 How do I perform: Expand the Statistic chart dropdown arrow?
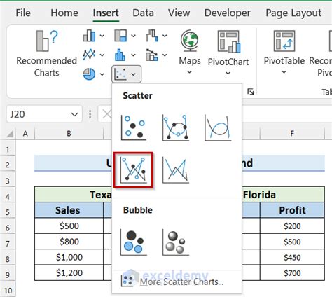pos(133,55)
